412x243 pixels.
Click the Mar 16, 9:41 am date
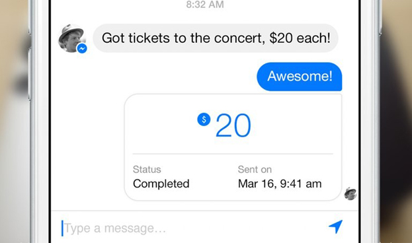pyautogui.click(x=280, y=184)
